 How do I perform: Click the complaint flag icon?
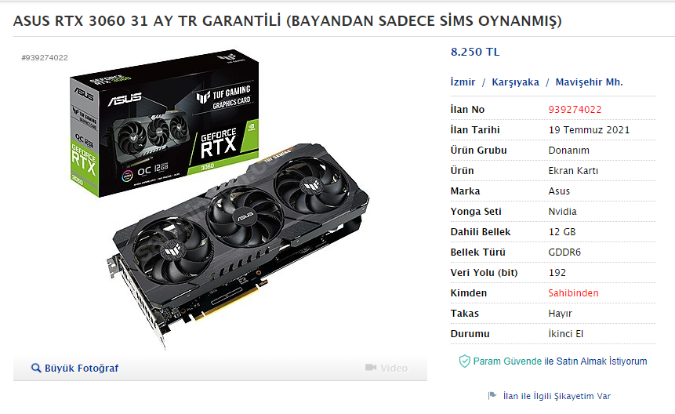[x=492, y=395]
